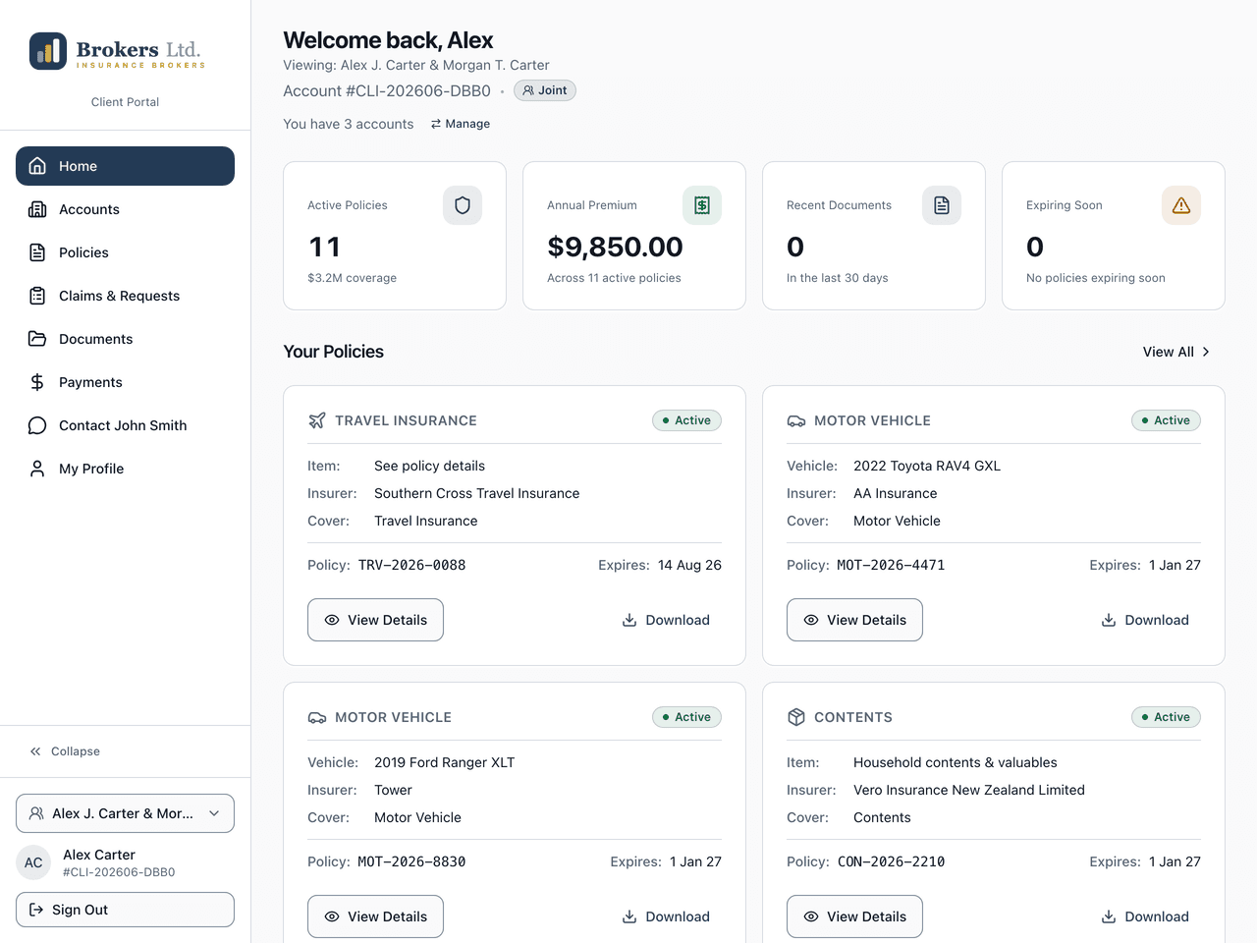This screenshot has width=1257, height=943.
Task: Click the Vero Insurance New Zealand Limited text
Action: click(x=969, y=790)
